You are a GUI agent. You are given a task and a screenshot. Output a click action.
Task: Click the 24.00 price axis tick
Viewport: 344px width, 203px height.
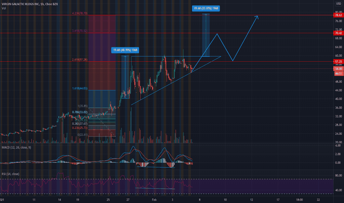point(338,134)
